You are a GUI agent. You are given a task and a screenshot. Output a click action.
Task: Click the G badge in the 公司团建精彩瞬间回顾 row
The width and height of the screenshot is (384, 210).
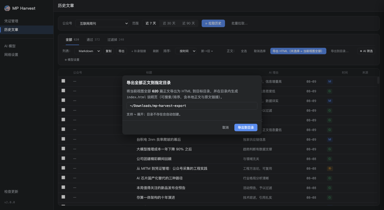tap(330, 159)
